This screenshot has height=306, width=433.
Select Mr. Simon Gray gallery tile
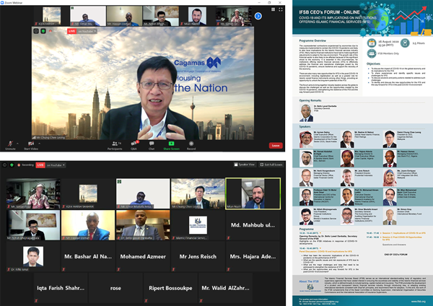[x=33, y=193]
